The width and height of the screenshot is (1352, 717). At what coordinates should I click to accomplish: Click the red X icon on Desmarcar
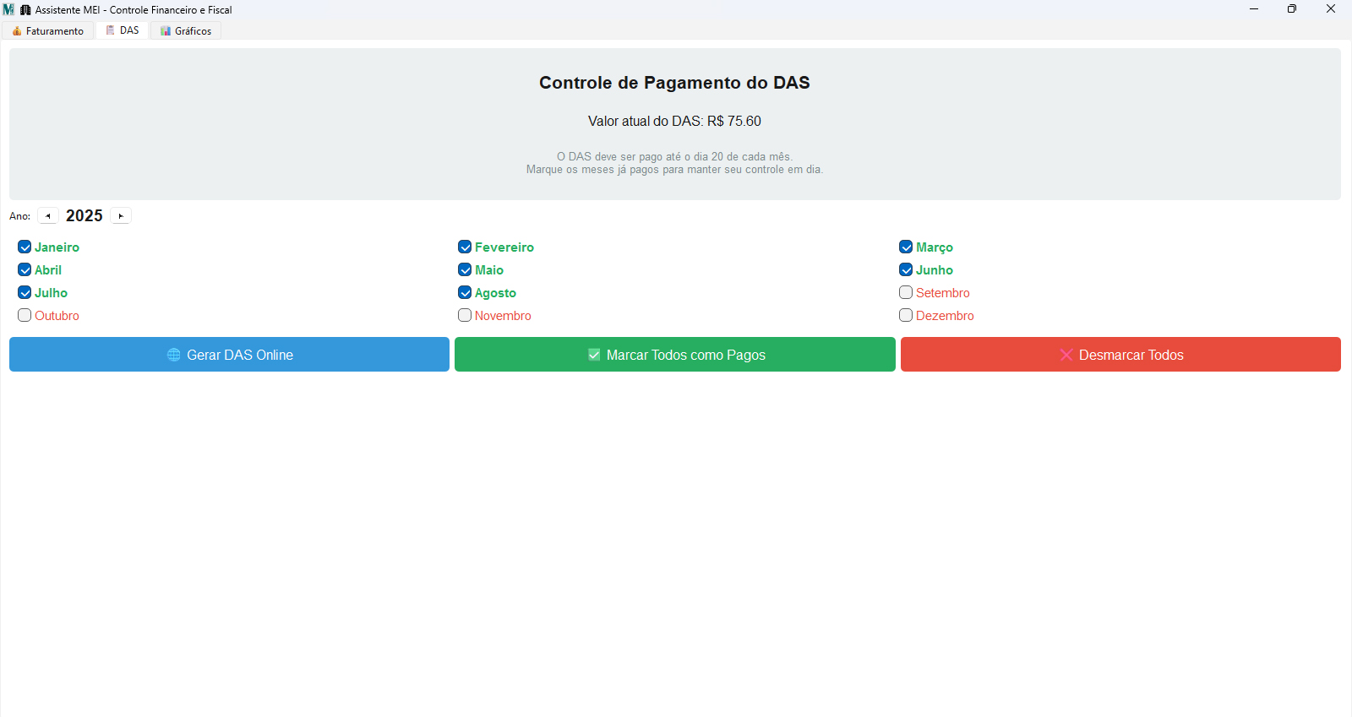click(1066, 355)
